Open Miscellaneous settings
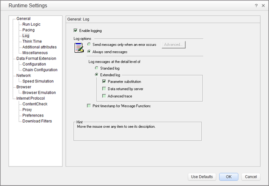The width and height of the screenshot is (269, 186). click(35, 53)
